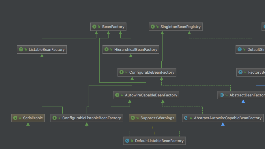Click the interface icon on AutowireCapableBeanFactory node
The image size is (265, 149).
pos(117,95)
